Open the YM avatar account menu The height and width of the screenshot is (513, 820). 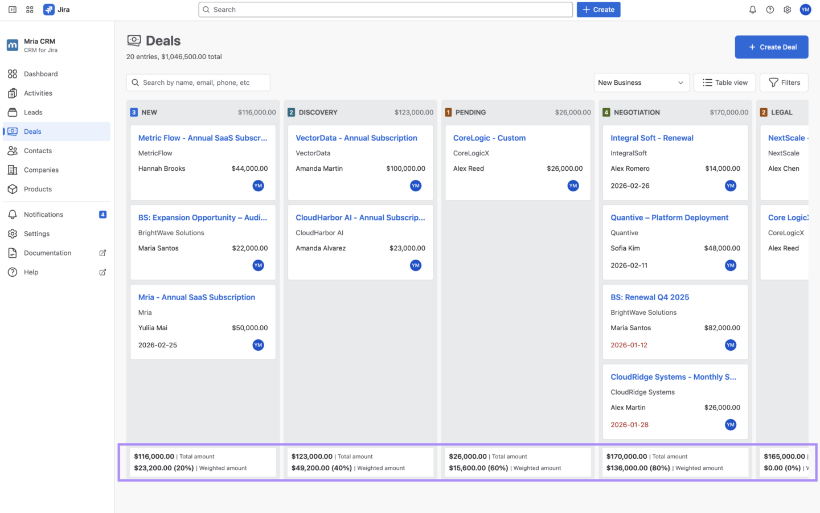[805, 9]
